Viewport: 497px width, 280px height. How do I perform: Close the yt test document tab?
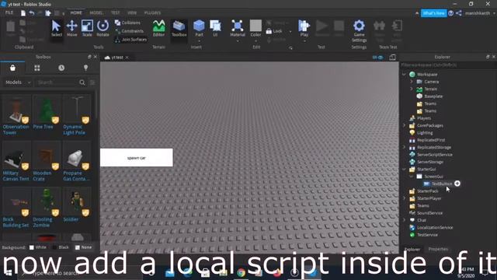[x=127, y=58]
